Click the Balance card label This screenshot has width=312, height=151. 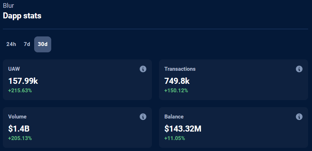tap(174, 117)
